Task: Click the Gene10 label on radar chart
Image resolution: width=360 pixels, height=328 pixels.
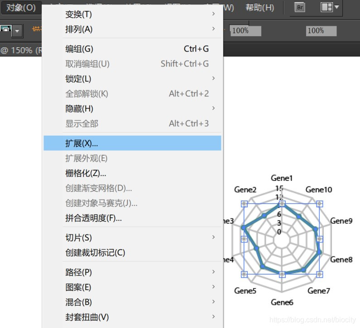Action: click(x=319, y=190)
